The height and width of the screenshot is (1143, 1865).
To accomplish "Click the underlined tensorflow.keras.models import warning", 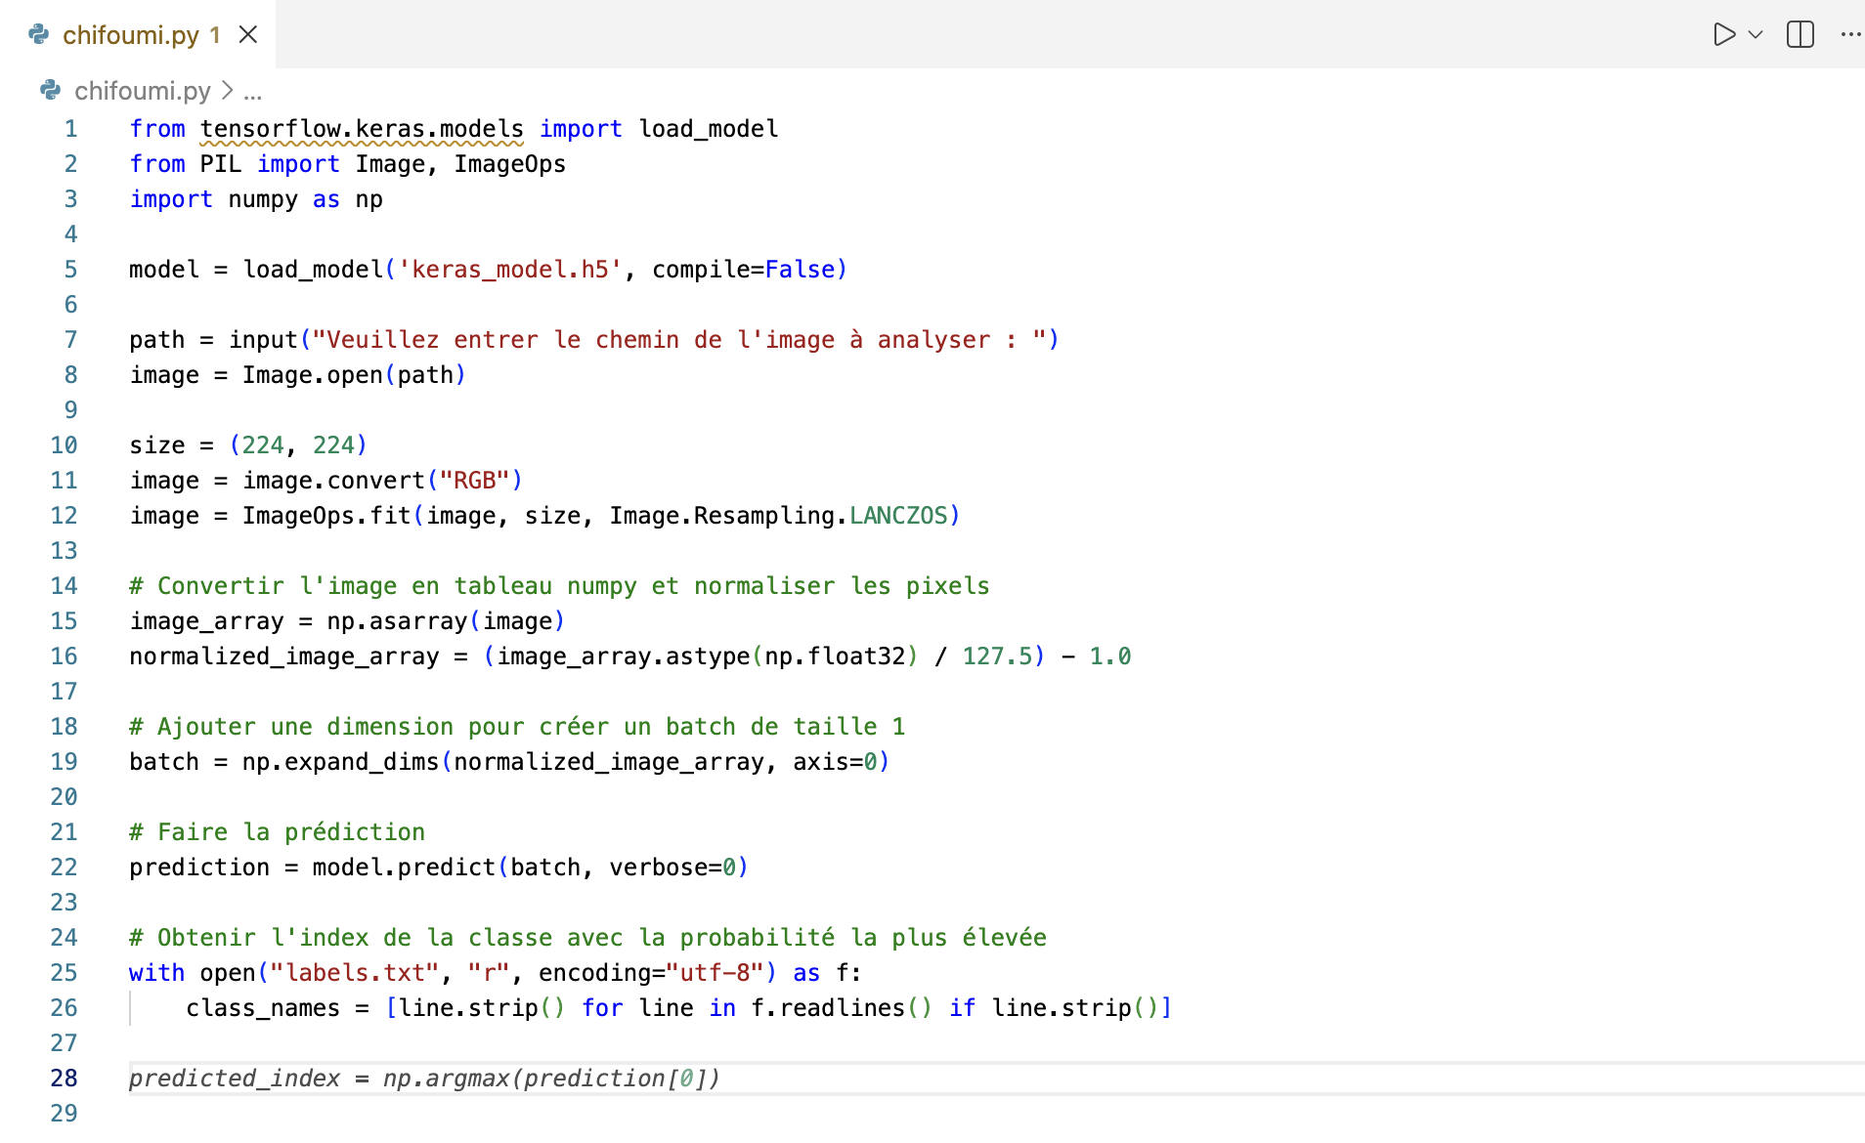I will pyautogui.click(x=362, y=129).
